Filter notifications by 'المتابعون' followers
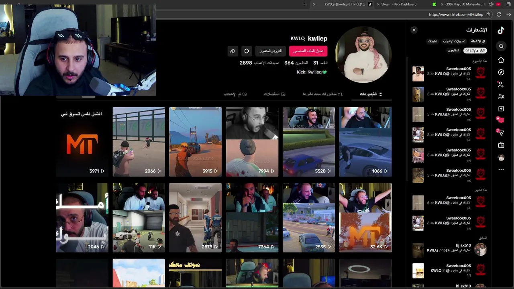This screenshot has width=514, height=289. pyautogui.click(x=453, y=51)
